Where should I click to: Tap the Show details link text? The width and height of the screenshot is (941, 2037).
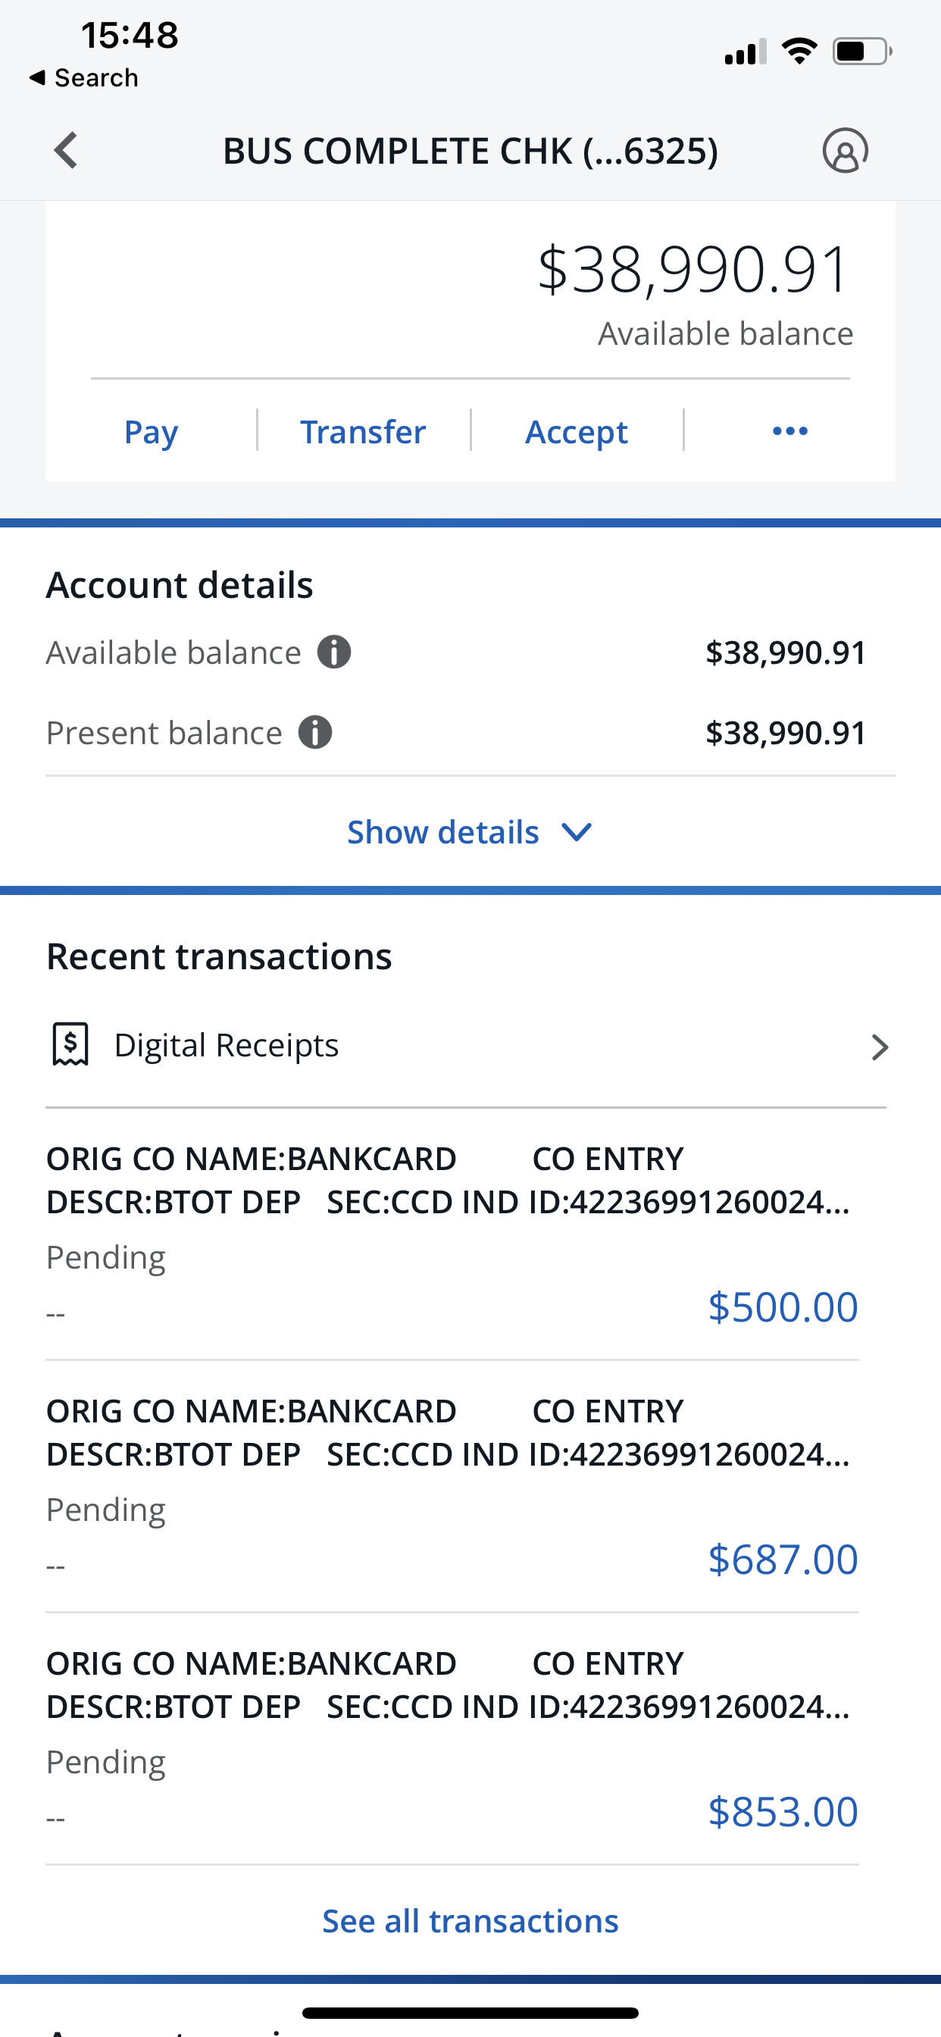coord(442,832)
